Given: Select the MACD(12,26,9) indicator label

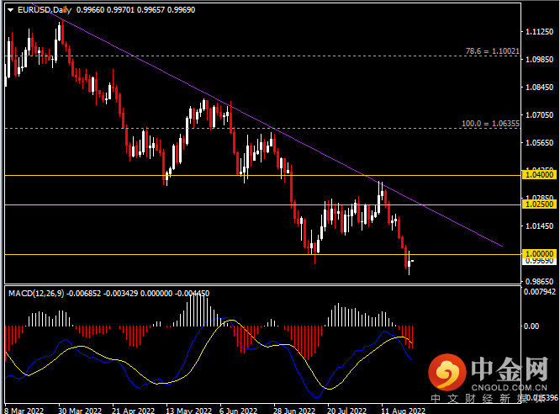Looking at the screenshot, I should click(36, 294).
